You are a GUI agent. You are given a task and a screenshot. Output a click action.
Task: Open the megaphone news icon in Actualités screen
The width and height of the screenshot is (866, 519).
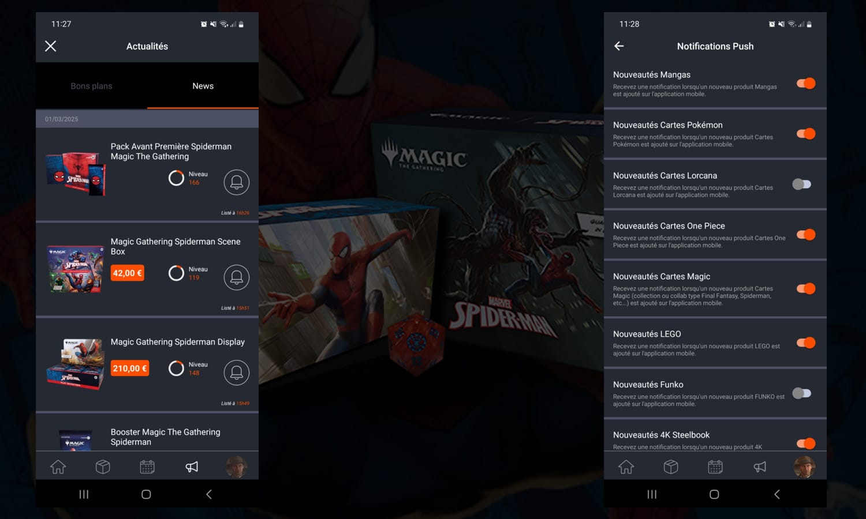[192, 467]
